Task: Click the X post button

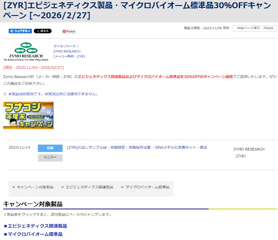Action: pyautogui.click(x=42, y=31)
